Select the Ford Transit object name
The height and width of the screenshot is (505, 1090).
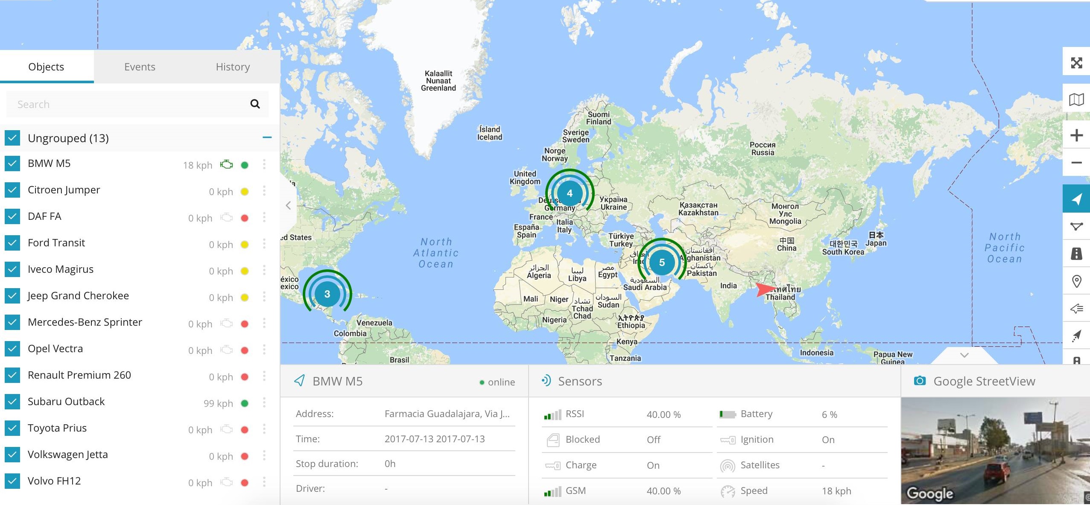[56, 242]
